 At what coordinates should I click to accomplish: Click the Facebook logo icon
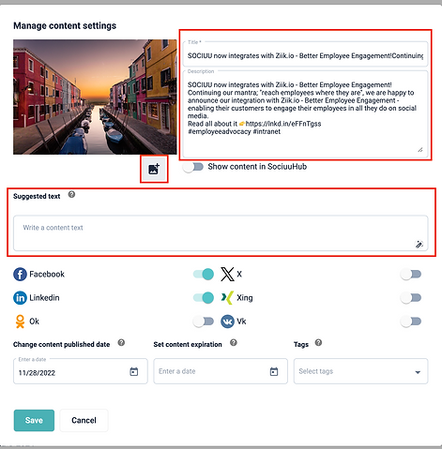coord(20,275)
